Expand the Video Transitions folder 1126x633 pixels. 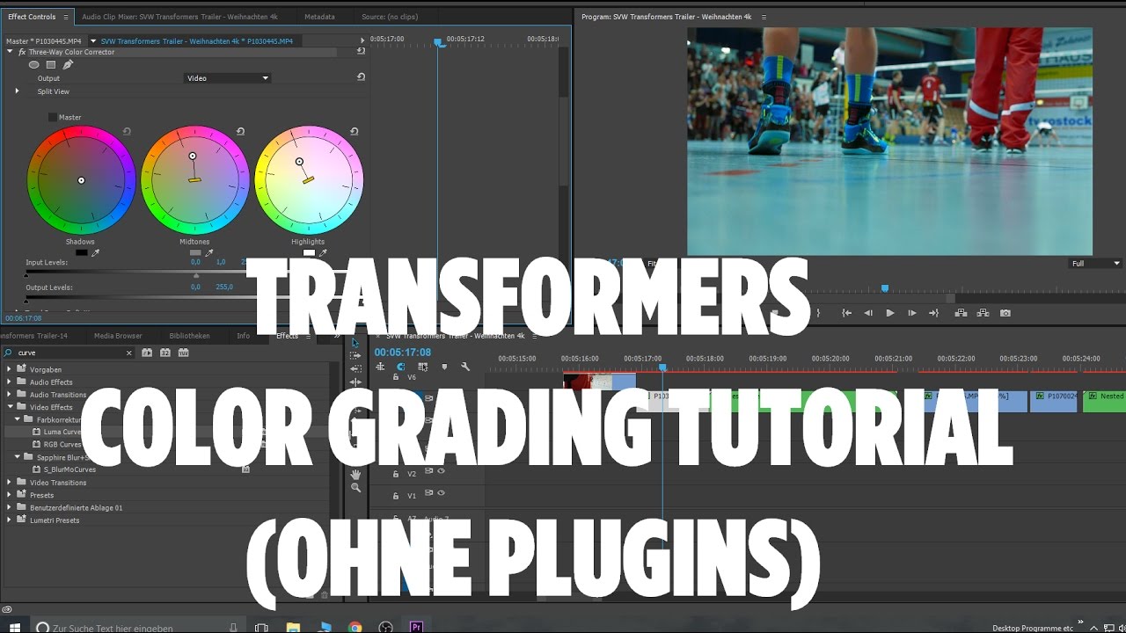pos(10,482)
